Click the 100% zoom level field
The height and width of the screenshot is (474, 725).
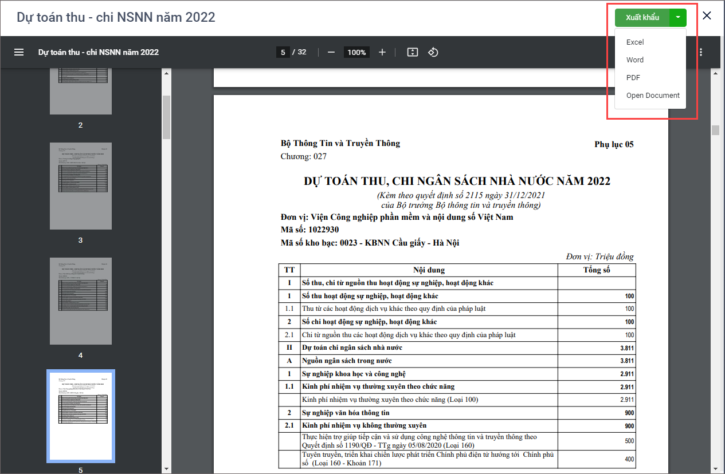click(356, 52)
